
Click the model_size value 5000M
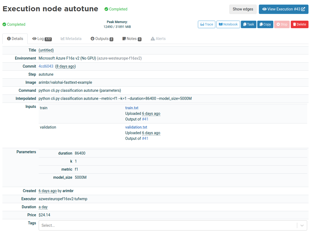81,177
